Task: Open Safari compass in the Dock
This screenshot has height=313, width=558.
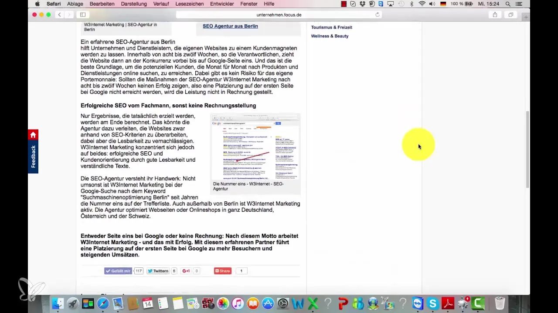Action: (103, 303)
